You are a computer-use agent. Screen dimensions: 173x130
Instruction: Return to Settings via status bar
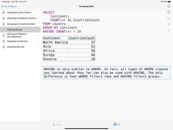tap(6, 2)
